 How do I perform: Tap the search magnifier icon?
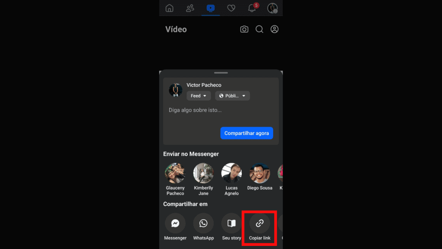click(x=259, y=29)
